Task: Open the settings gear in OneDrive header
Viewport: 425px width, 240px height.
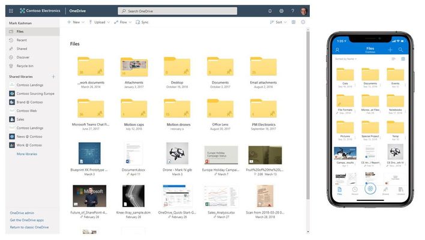Action: point(282,11)
